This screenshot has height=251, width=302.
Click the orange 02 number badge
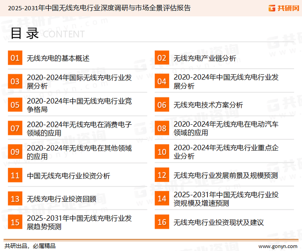(162, 58)
